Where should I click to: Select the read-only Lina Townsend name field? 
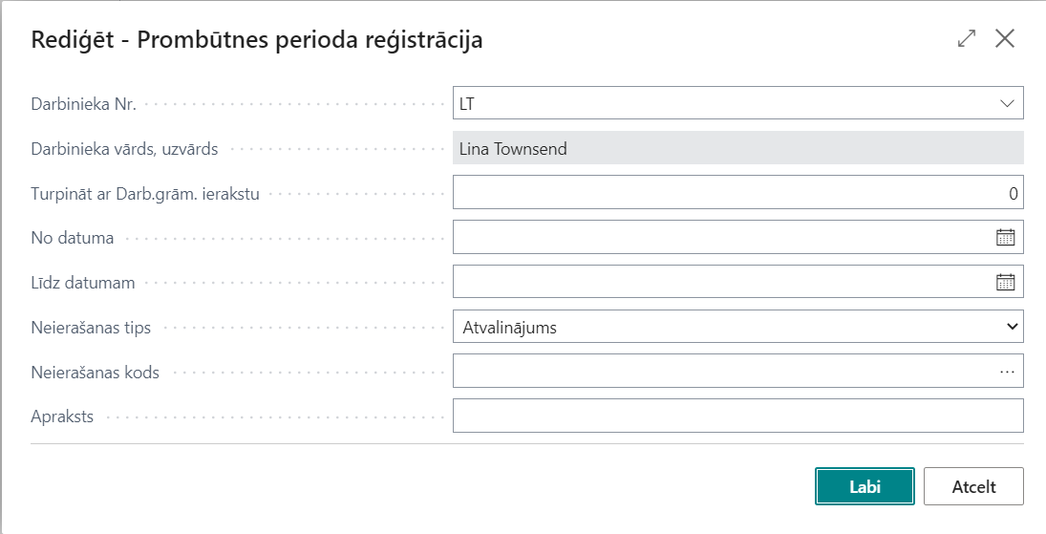click(x=737, y=148)
